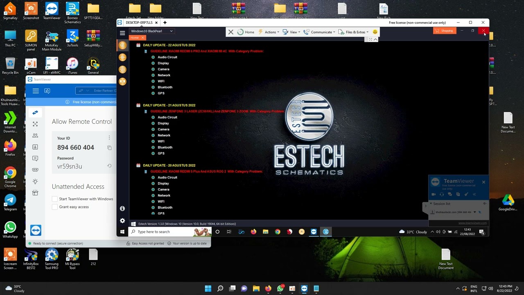The height and width of the screenshot is (295, 524).
Task: Click the remote Windows Start button
Action: [122, 232]
